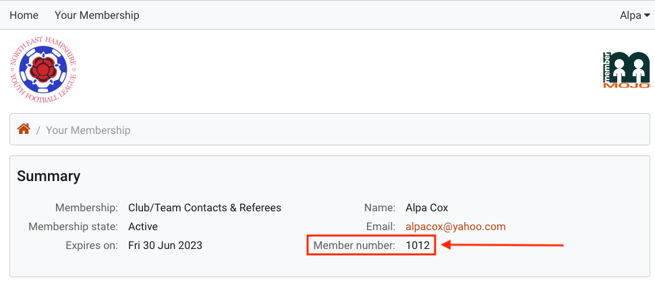Click the 'Expires on:' label
The height and width of the screenshot is (286, 655).
92,246
